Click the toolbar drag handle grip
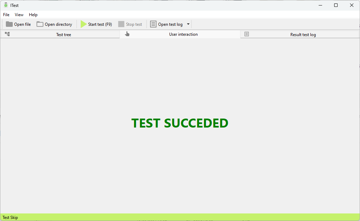This screenshot has width=360, height=221. coord(2,24)
